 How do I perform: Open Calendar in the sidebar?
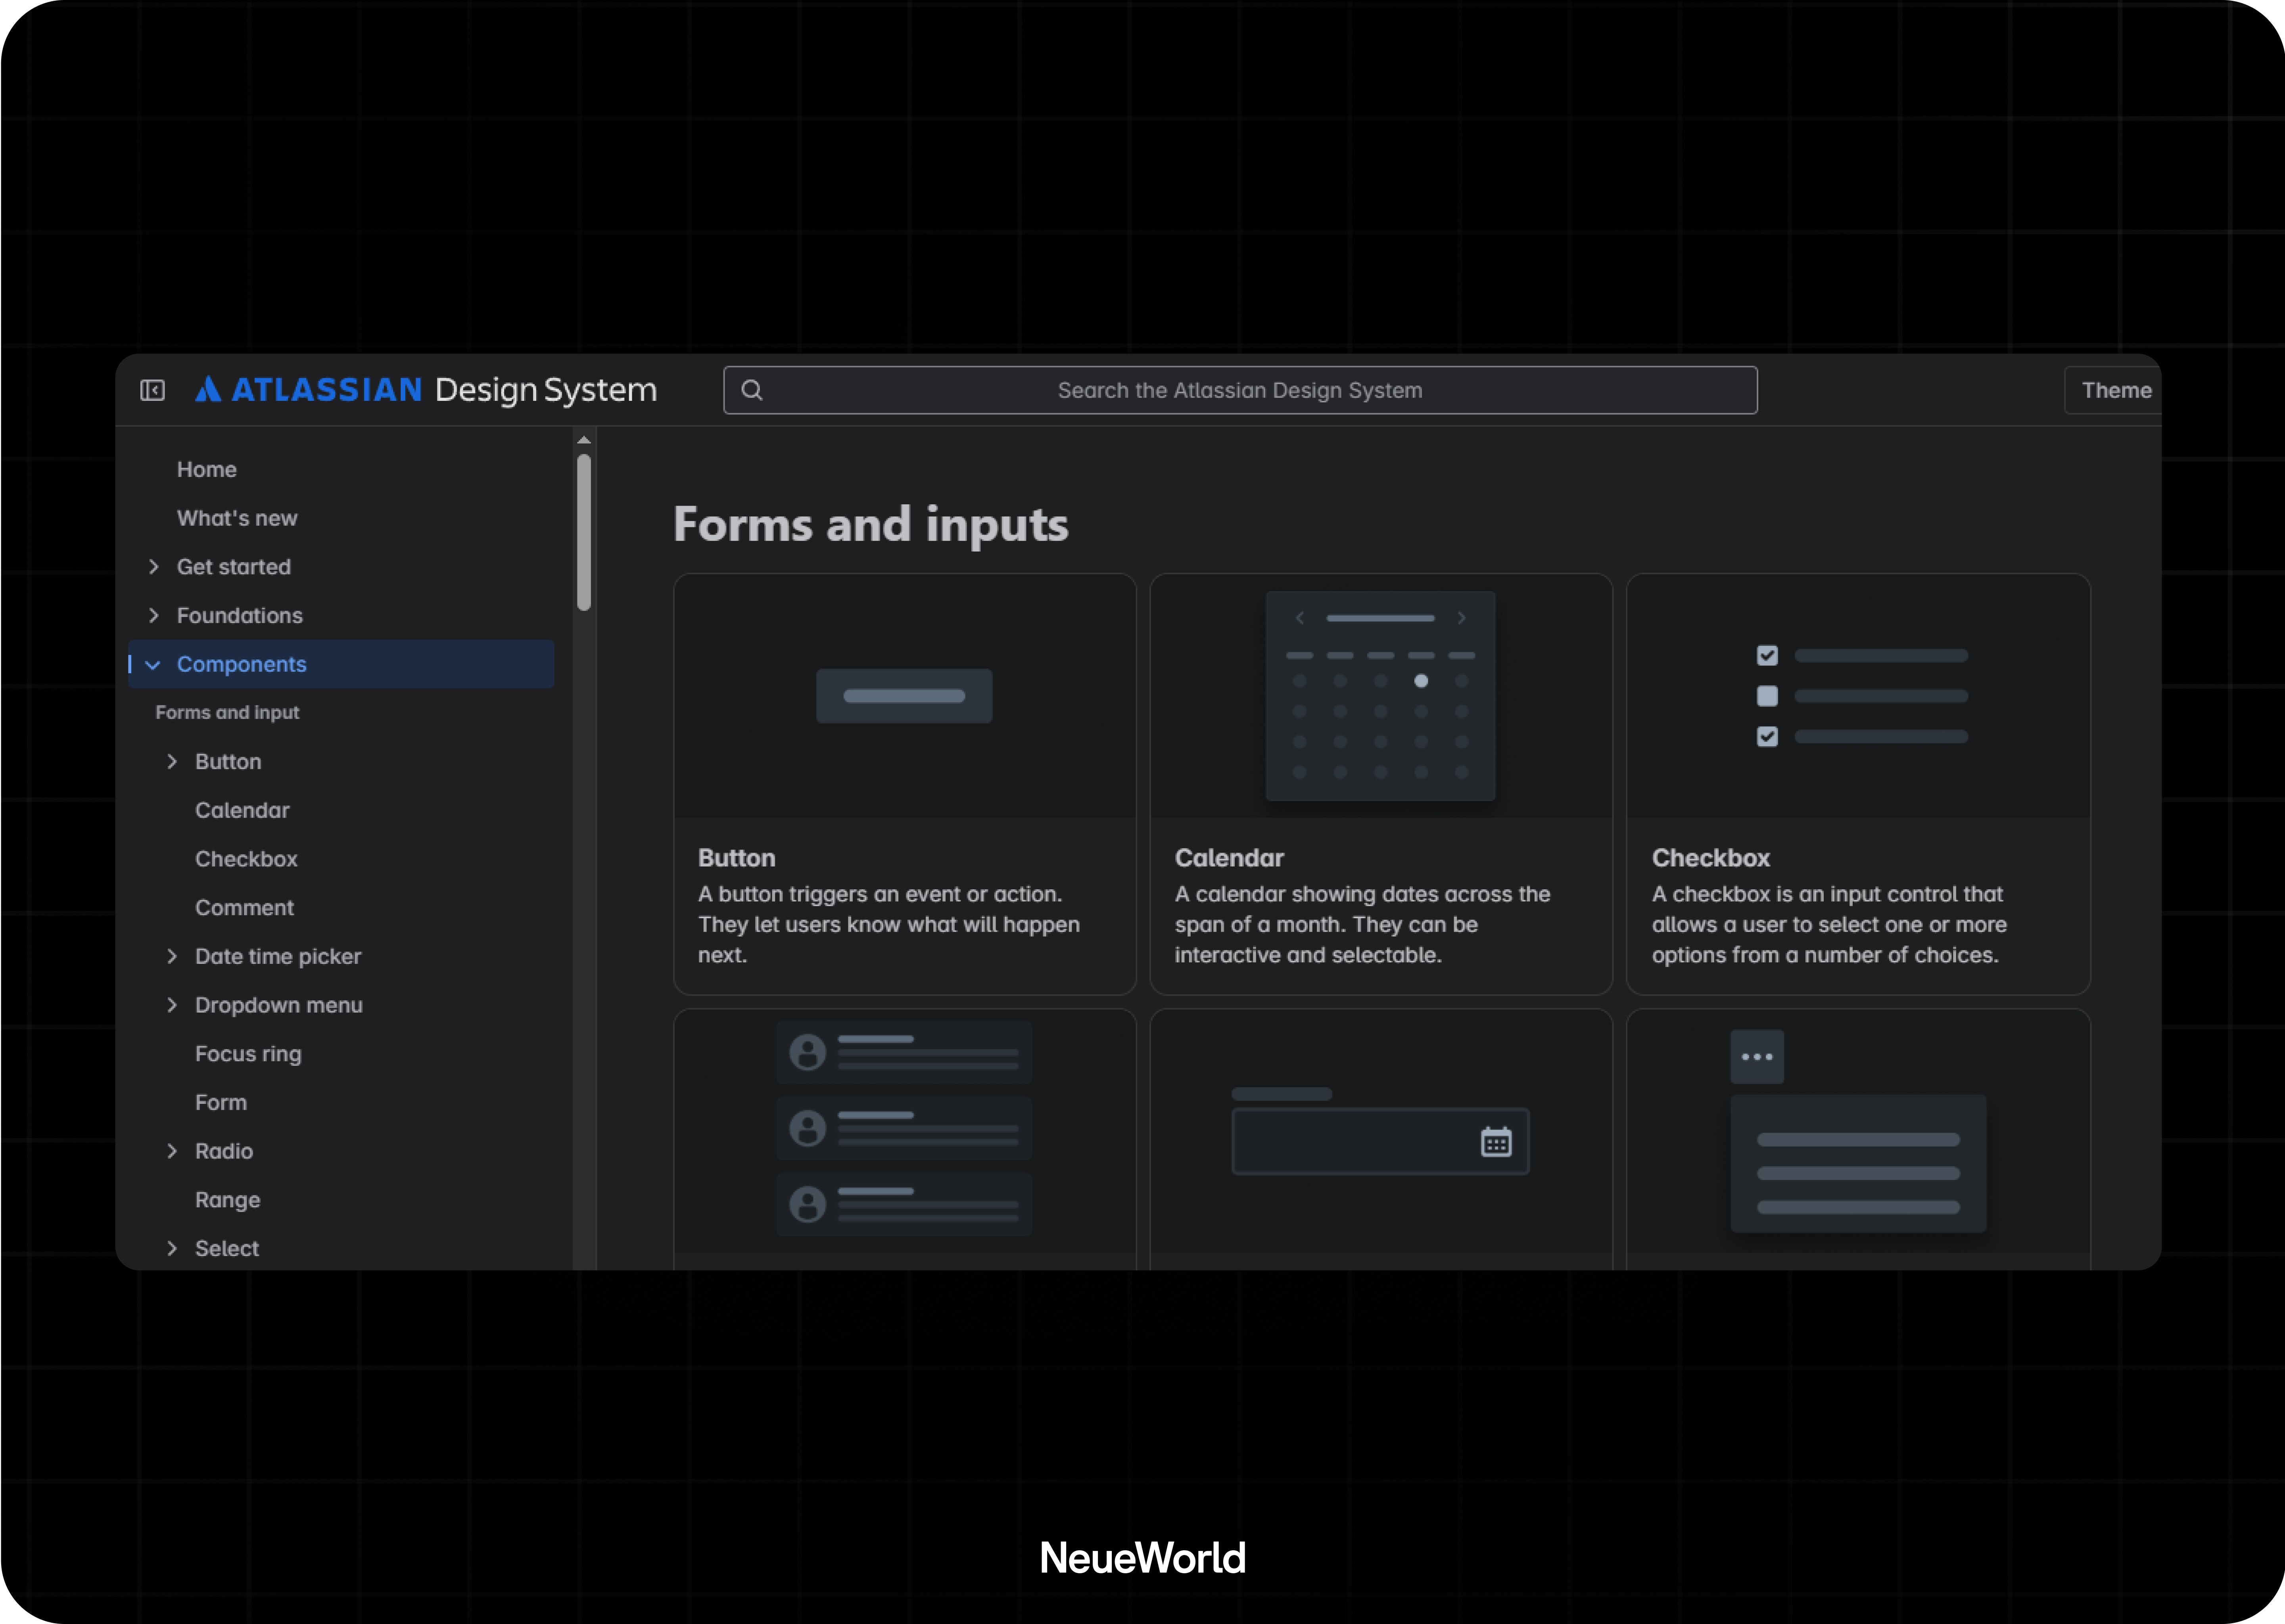(242, 810)
